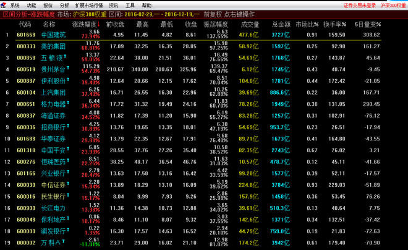Screen dimensions: 408x250
Task: Select stock 五粮液
Action: [52, 58]
